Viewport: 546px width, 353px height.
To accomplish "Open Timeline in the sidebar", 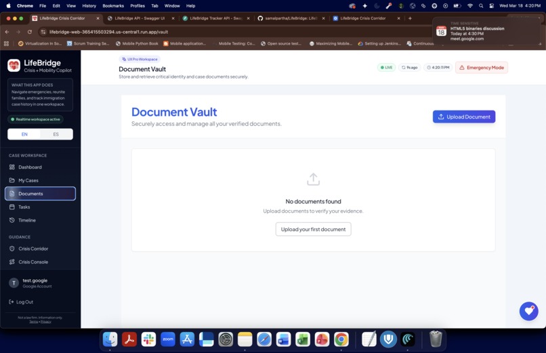I will 40,220.
